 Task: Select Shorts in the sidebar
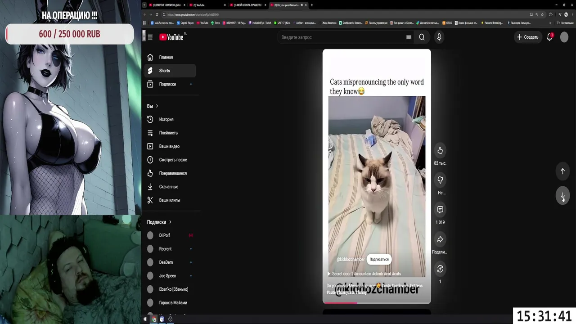(x=170, y=71)
